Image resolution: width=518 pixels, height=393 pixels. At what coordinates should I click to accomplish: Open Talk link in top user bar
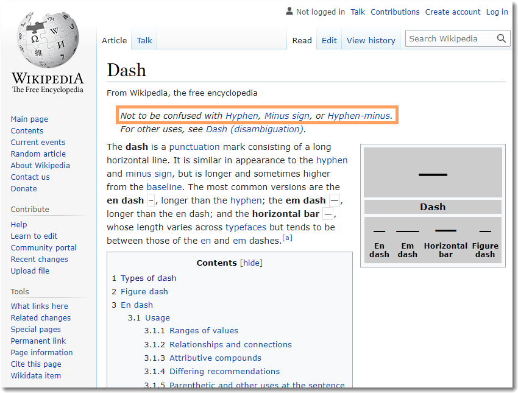(x=358, y=12)
